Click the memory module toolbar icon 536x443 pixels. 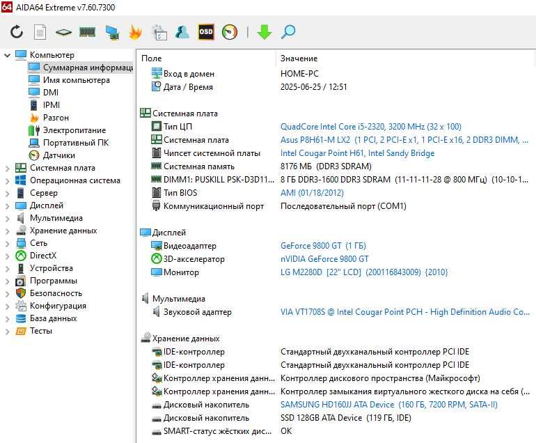[88, 32]
